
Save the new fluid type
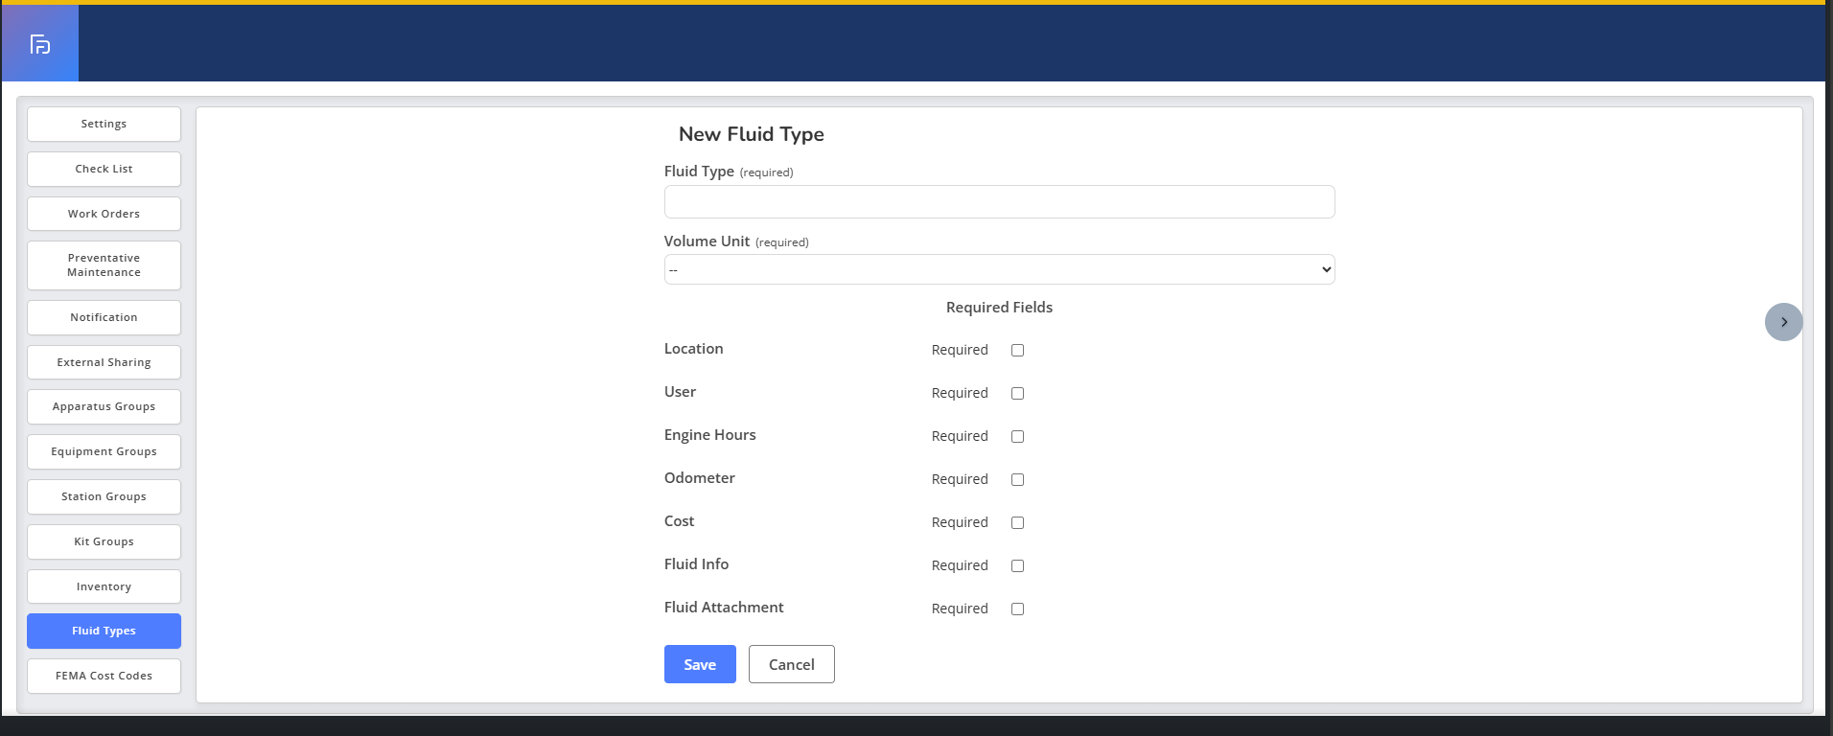point(700,664)
